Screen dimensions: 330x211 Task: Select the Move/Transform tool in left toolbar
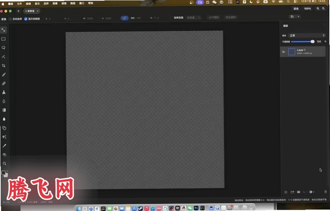point(3,30)
